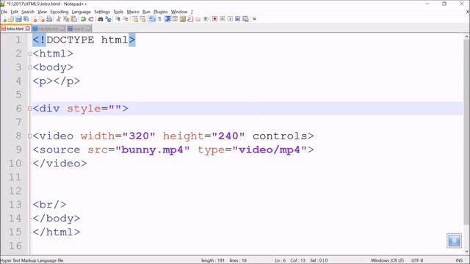The width and height of the screenshot is (470, 264).
Task: Toggle Show All Characters icon
Action: 160,19
